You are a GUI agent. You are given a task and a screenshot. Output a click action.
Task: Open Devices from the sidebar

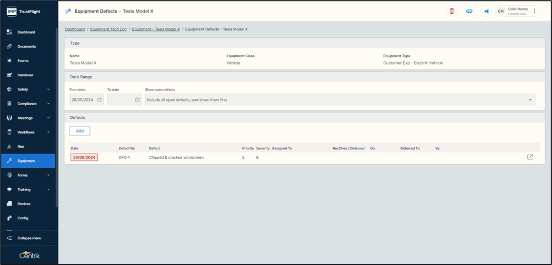tap(24, 203)
